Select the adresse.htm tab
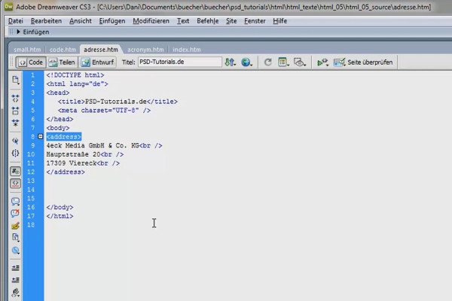The height and width of the screenshot is (301, 452). point(101,50)
